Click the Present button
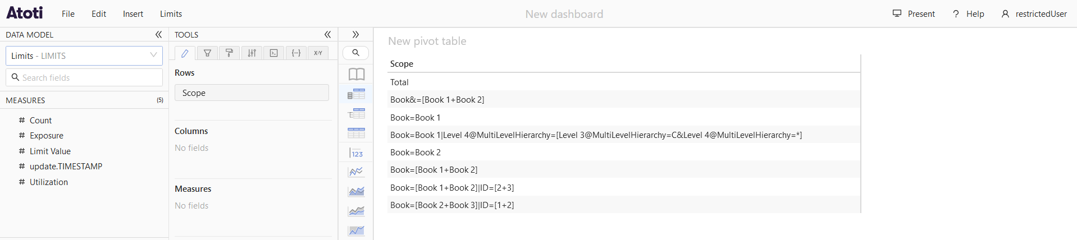Screen dimensions: 1077x240 (x=914, y=14)
